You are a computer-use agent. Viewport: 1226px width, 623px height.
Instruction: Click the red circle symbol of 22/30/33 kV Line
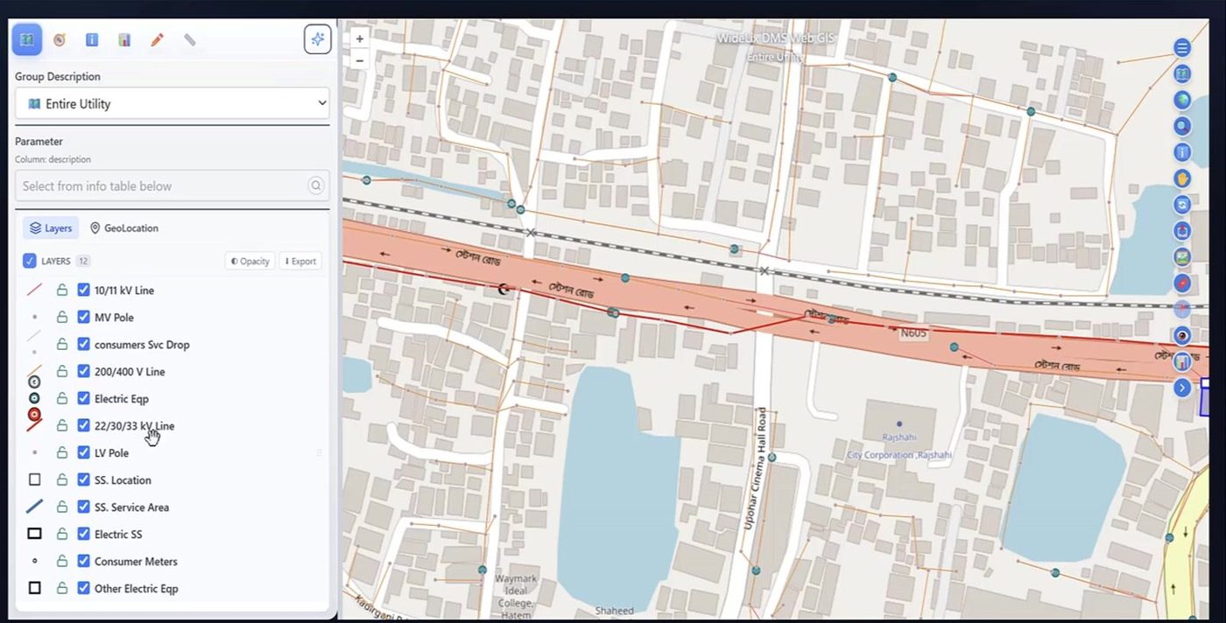[x=34, y=414]
